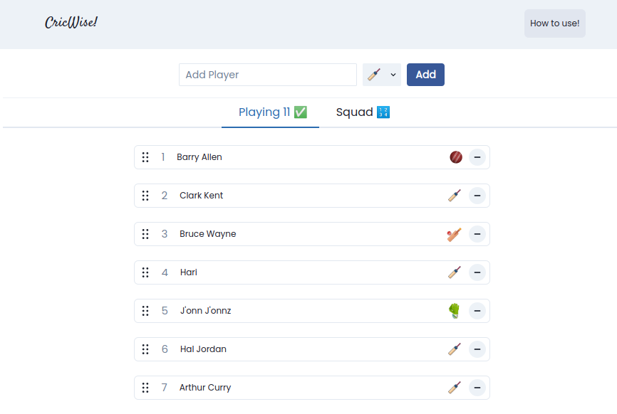Click the wicketkeeper glove icon for J'onn J'onnz
Screen dimensions: 617x414
455,311
